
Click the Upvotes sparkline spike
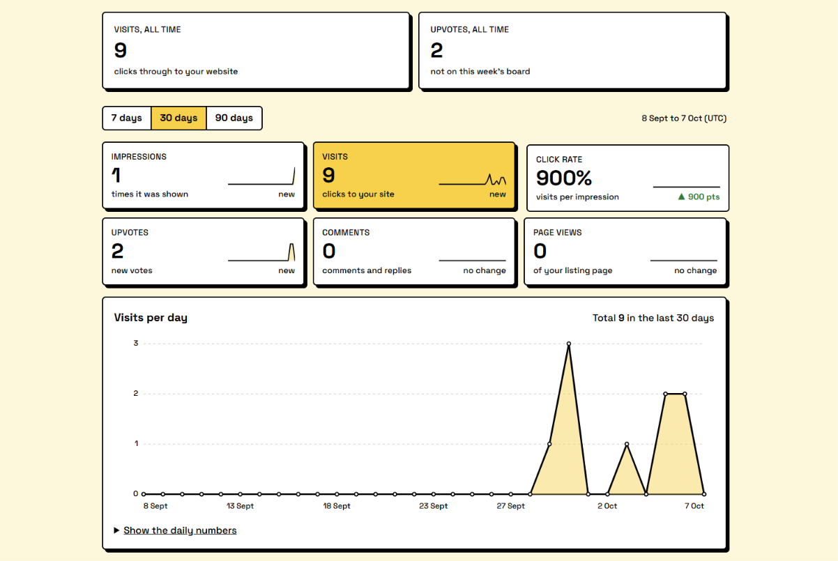[x=291, y=252]
